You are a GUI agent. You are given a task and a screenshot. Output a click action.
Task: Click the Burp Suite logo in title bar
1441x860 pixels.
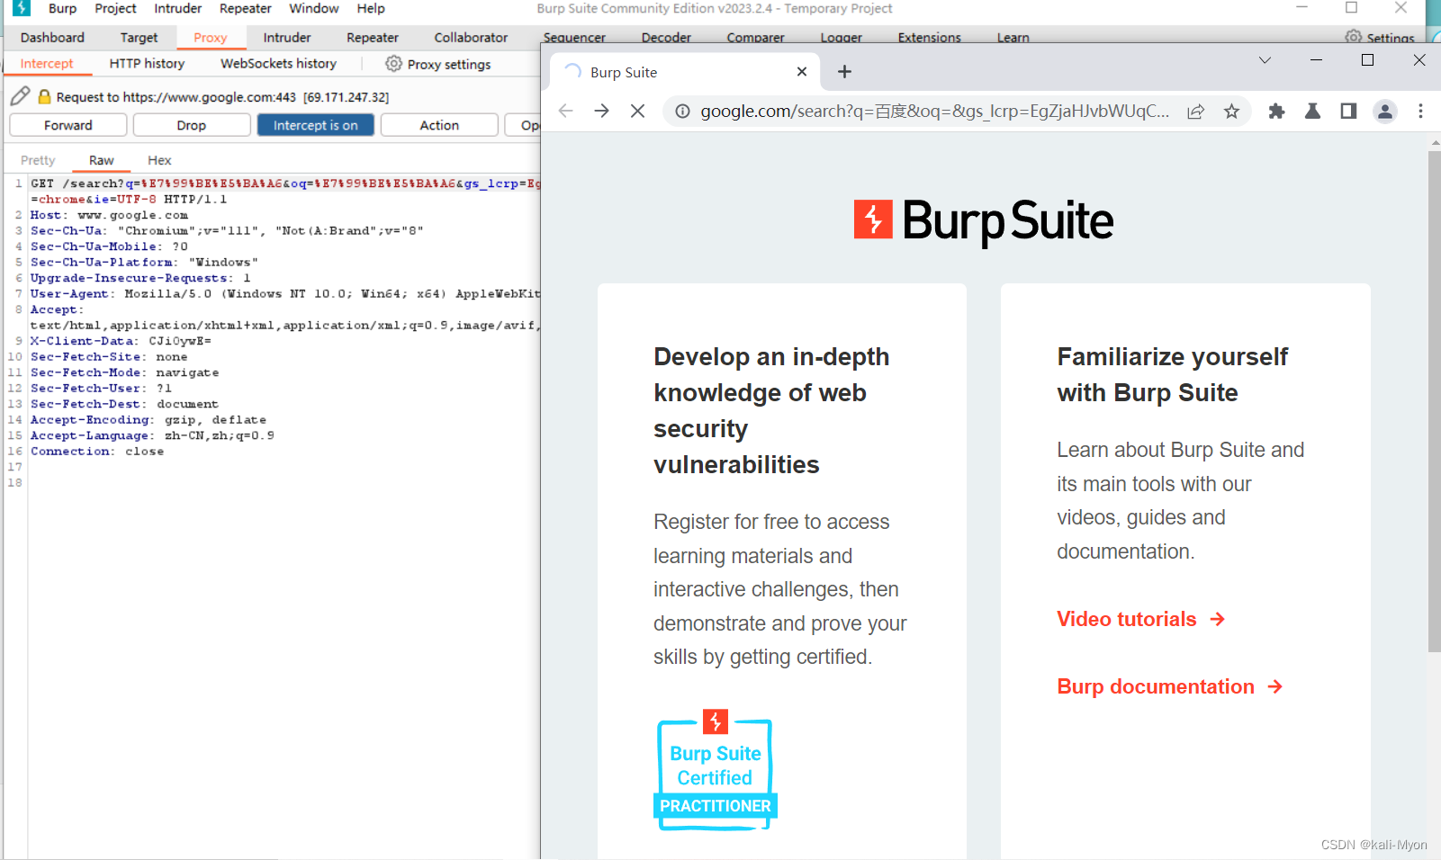click(x=22, y=8)
